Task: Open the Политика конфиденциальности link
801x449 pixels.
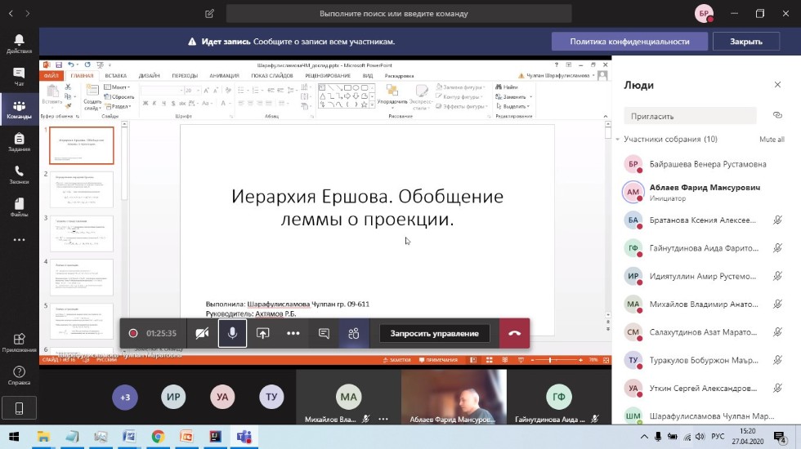Action: [x=629, y=42]
